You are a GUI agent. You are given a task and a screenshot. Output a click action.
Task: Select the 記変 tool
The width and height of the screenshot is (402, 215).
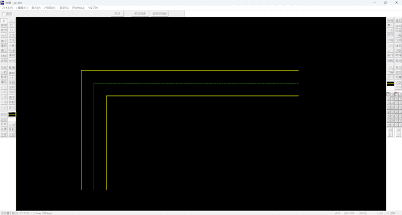tap(3, 124)
